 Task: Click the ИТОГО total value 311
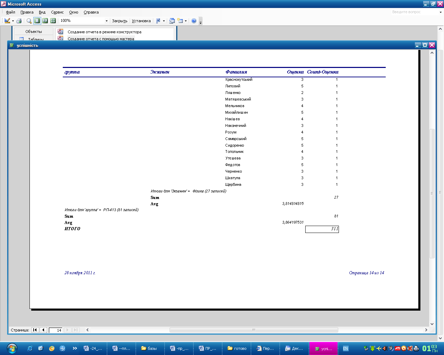click(322, 229)
